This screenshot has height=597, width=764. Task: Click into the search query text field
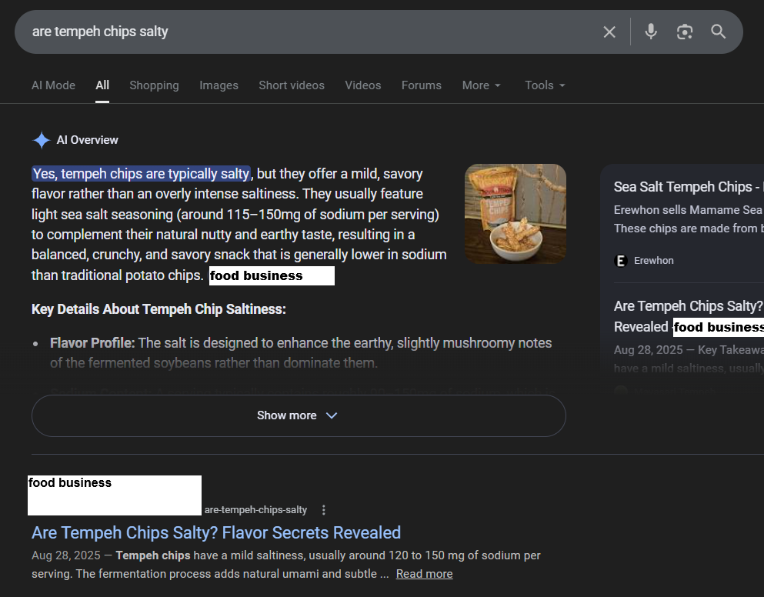308,32
